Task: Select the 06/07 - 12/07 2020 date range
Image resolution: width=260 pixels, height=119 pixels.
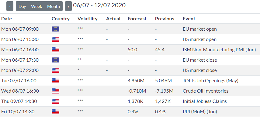Action: [x=99, y=5]
